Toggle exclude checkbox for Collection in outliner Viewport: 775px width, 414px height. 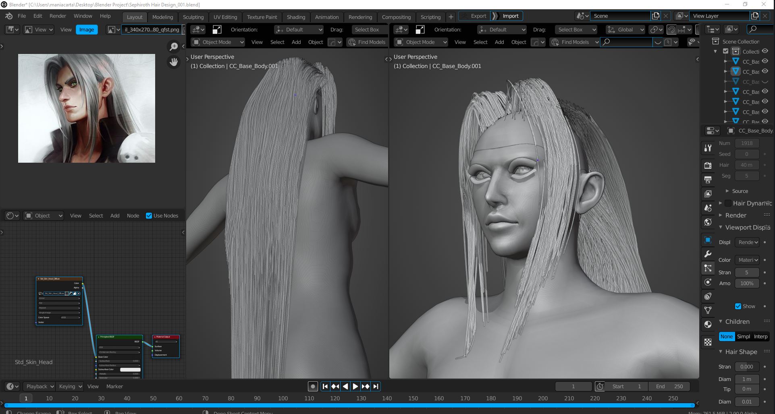(725, 51)
